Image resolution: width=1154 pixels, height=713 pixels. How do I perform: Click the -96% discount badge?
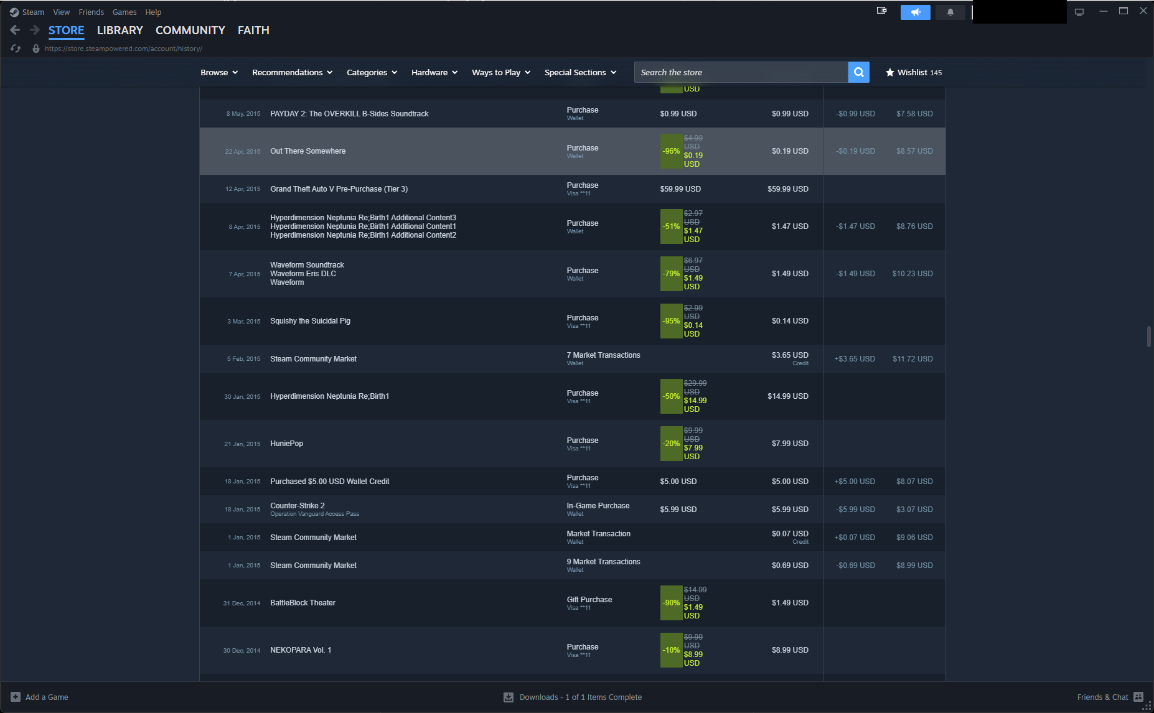pyautogui.click(x=671, y=151)
